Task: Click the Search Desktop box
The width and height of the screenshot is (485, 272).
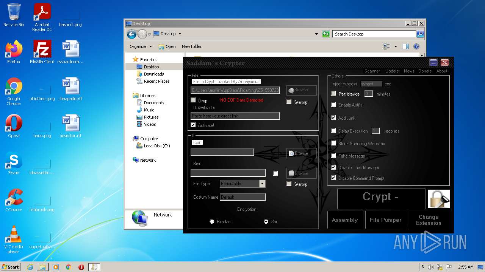Action: coord(374,34)
